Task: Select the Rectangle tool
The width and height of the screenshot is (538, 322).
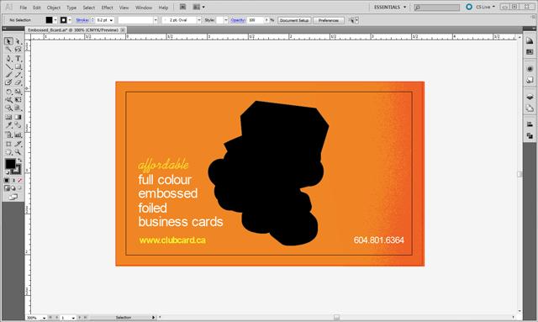Action: click(x=18, y=67)
